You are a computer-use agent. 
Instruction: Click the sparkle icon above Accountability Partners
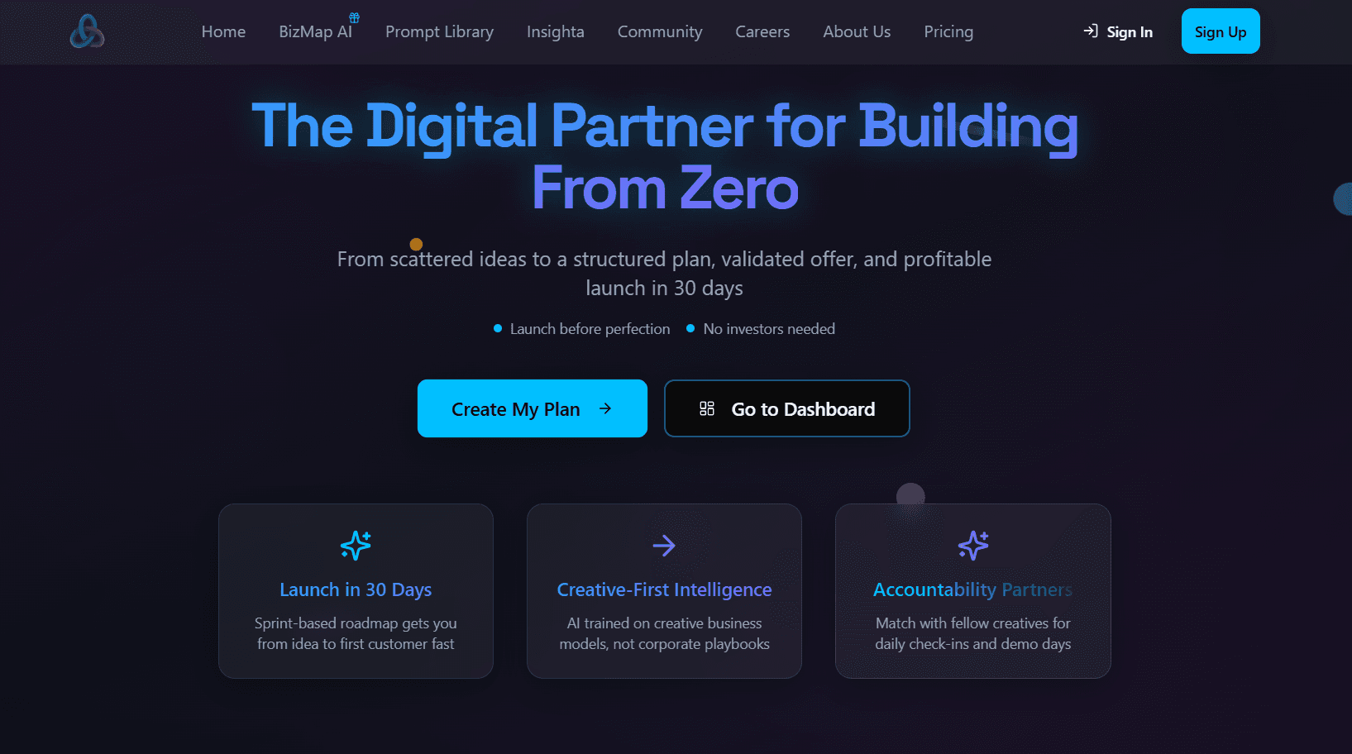point(973,545)
